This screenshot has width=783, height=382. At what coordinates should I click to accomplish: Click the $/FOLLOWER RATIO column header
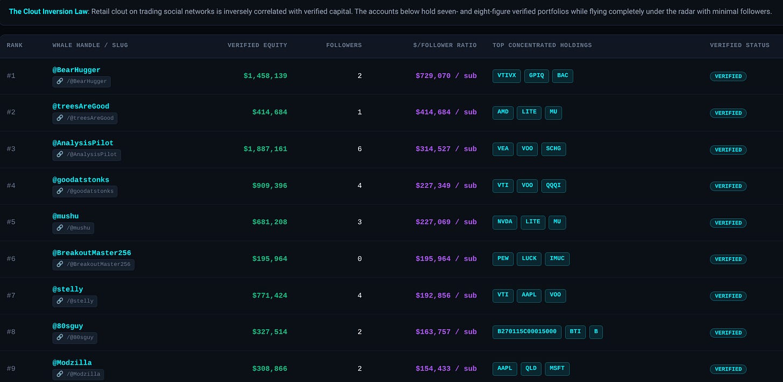(x=445, y=45)
